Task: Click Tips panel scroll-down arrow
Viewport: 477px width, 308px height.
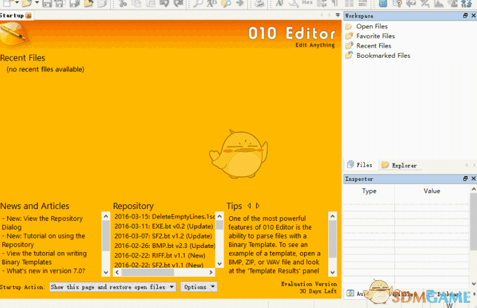Action: tap(332, 272)
